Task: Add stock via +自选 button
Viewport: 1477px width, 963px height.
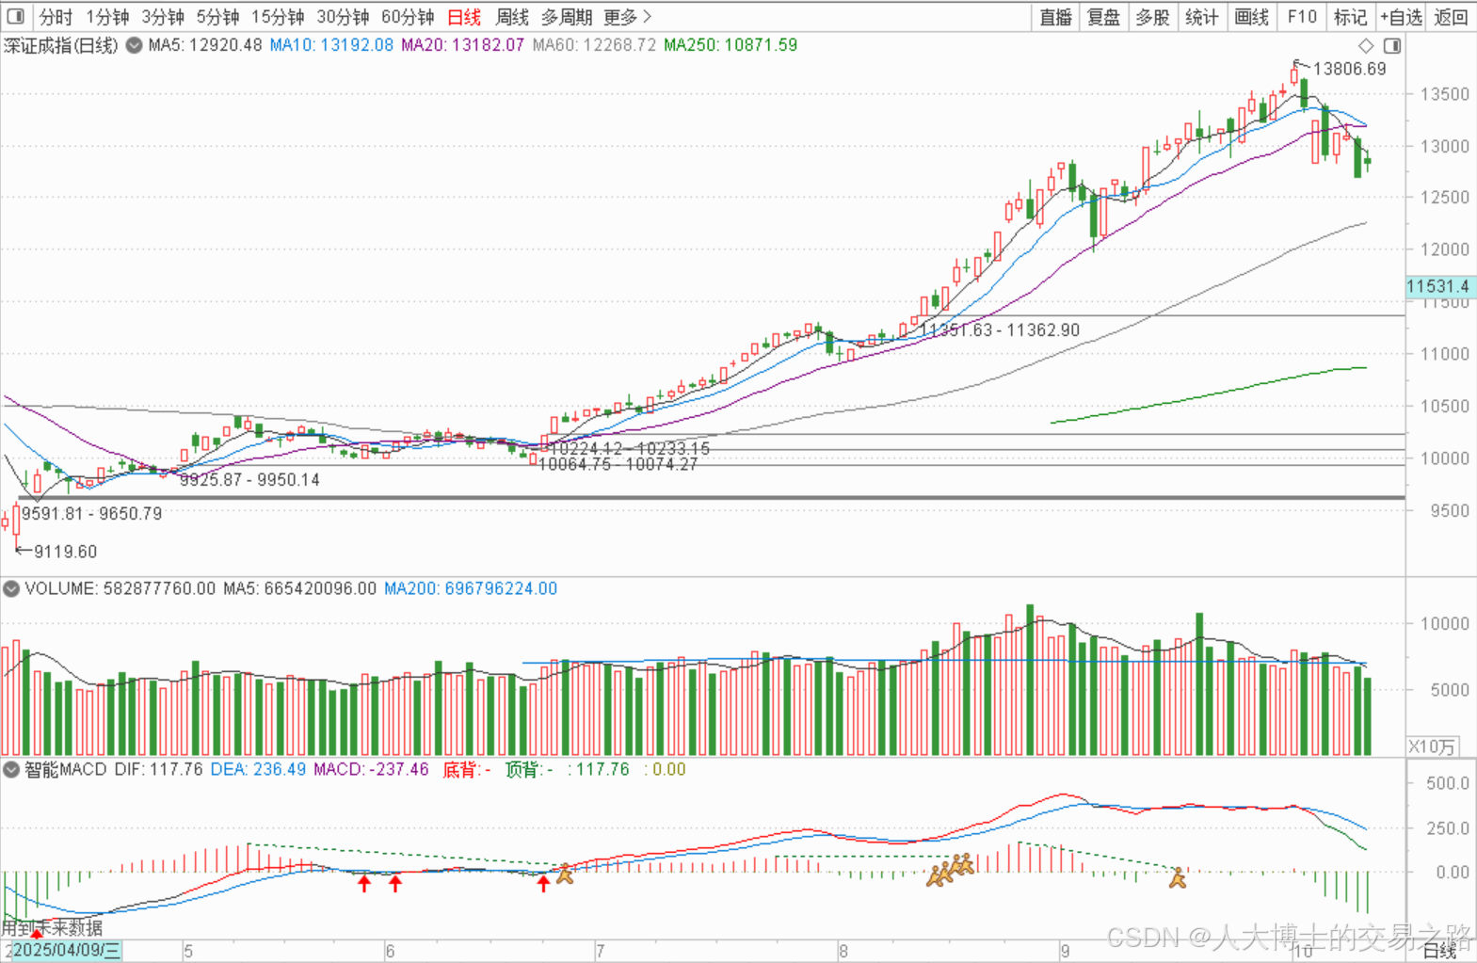Action: click(1401, 17)
